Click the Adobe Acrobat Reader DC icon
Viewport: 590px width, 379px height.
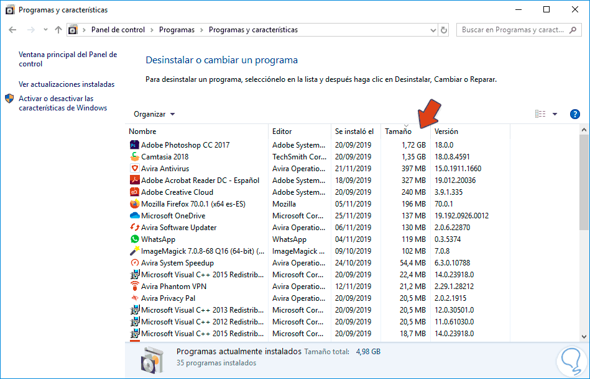[134, 180]
